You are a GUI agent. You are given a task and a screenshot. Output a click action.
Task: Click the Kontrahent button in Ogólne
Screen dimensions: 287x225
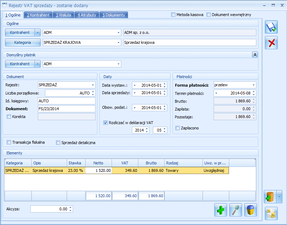point(20,32)
